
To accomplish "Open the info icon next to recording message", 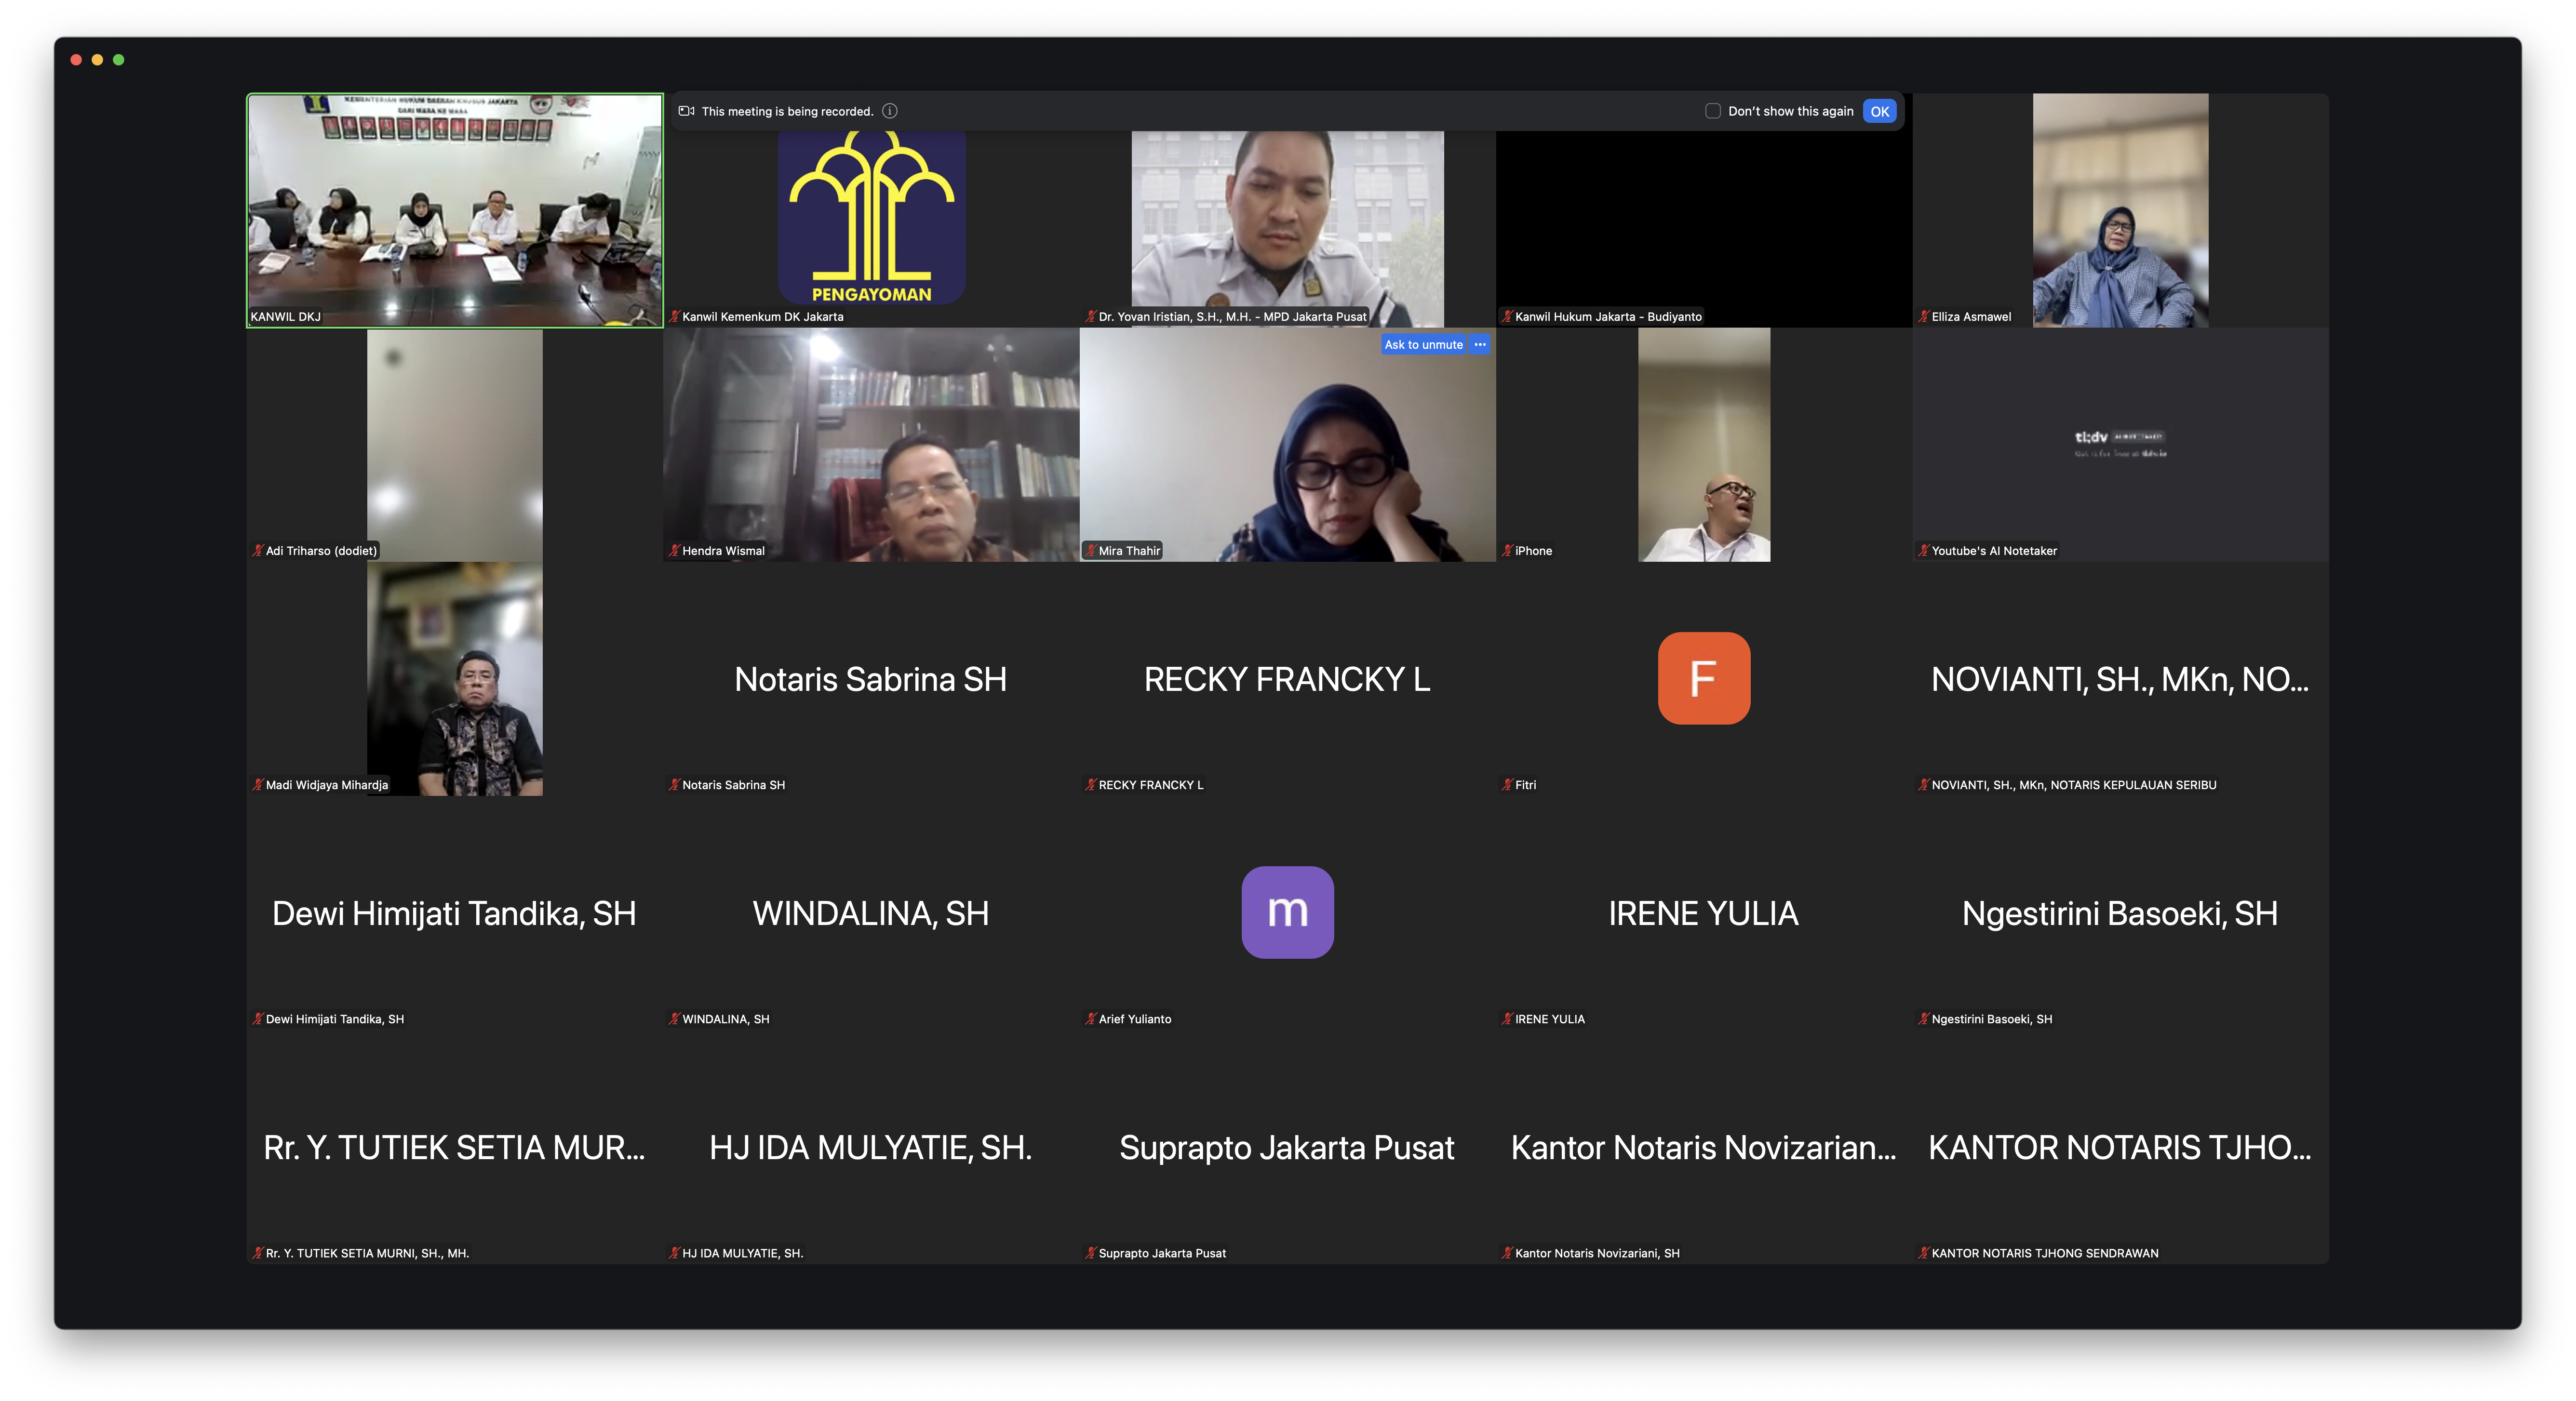I will 889,111.
